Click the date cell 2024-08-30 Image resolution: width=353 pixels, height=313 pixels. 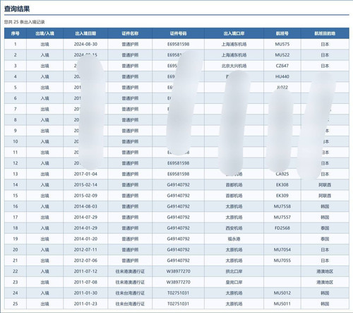(85, 45)
